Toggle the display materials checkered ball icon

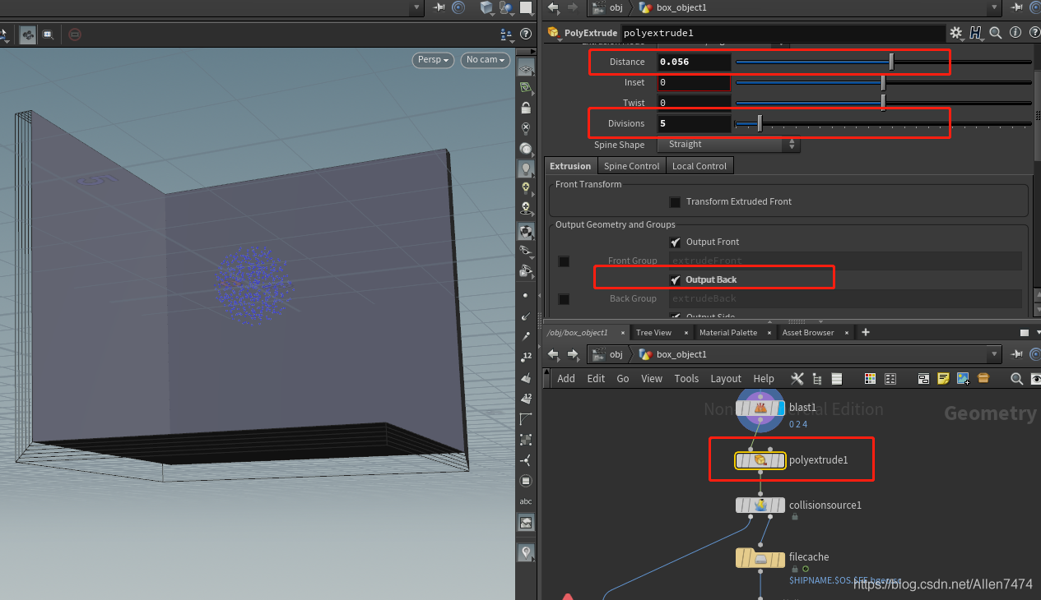coord(526,231)
